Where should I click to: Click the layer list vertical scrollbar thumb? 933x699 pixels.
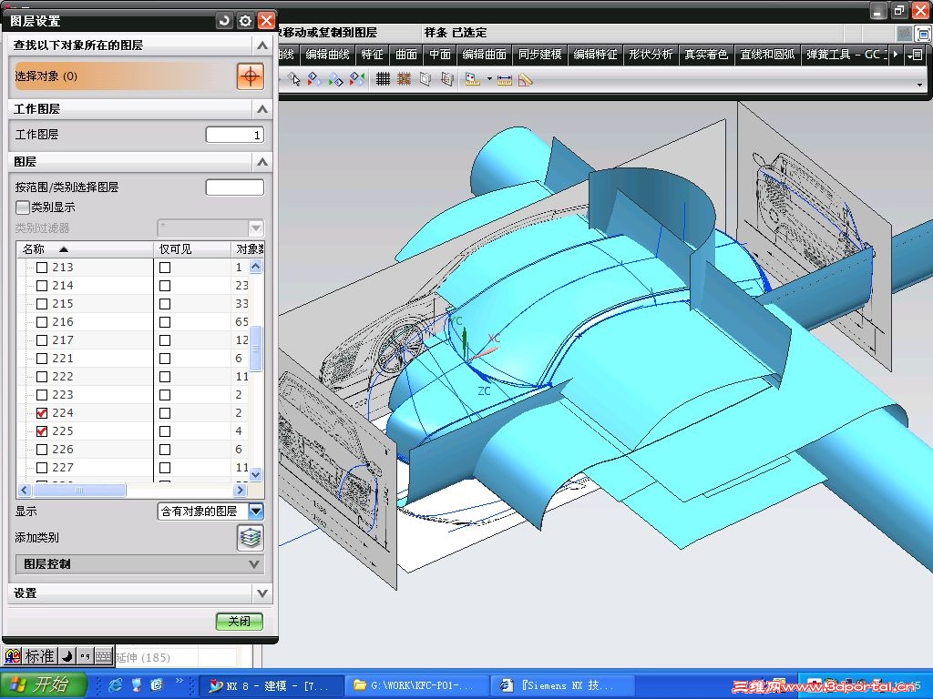pyautogui.click(x=256, y=349)
